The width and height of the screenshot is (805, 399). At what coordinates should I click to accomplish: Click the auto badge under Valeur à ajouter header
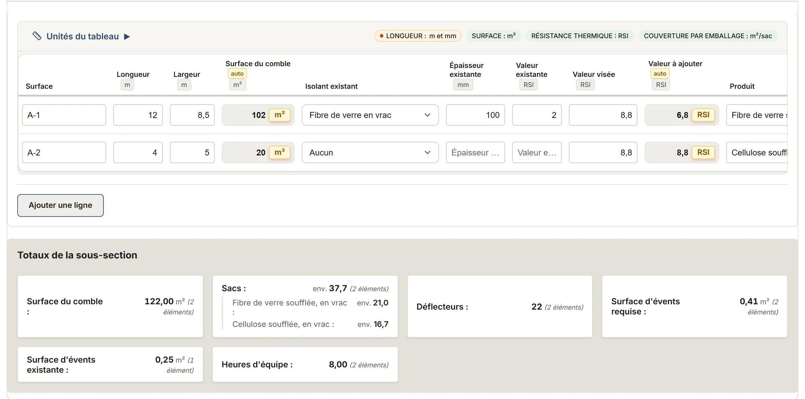pyautogui.click(x=660, y=74)
